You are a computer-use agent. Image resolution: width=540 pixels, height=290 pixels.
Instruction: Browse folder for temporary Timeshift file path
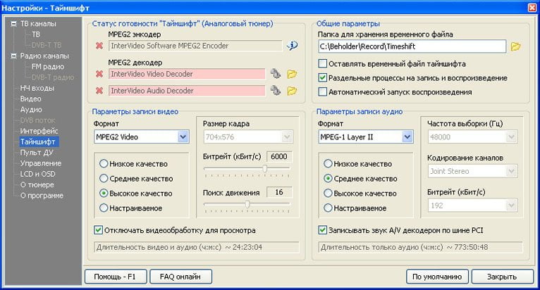(515, 46)
